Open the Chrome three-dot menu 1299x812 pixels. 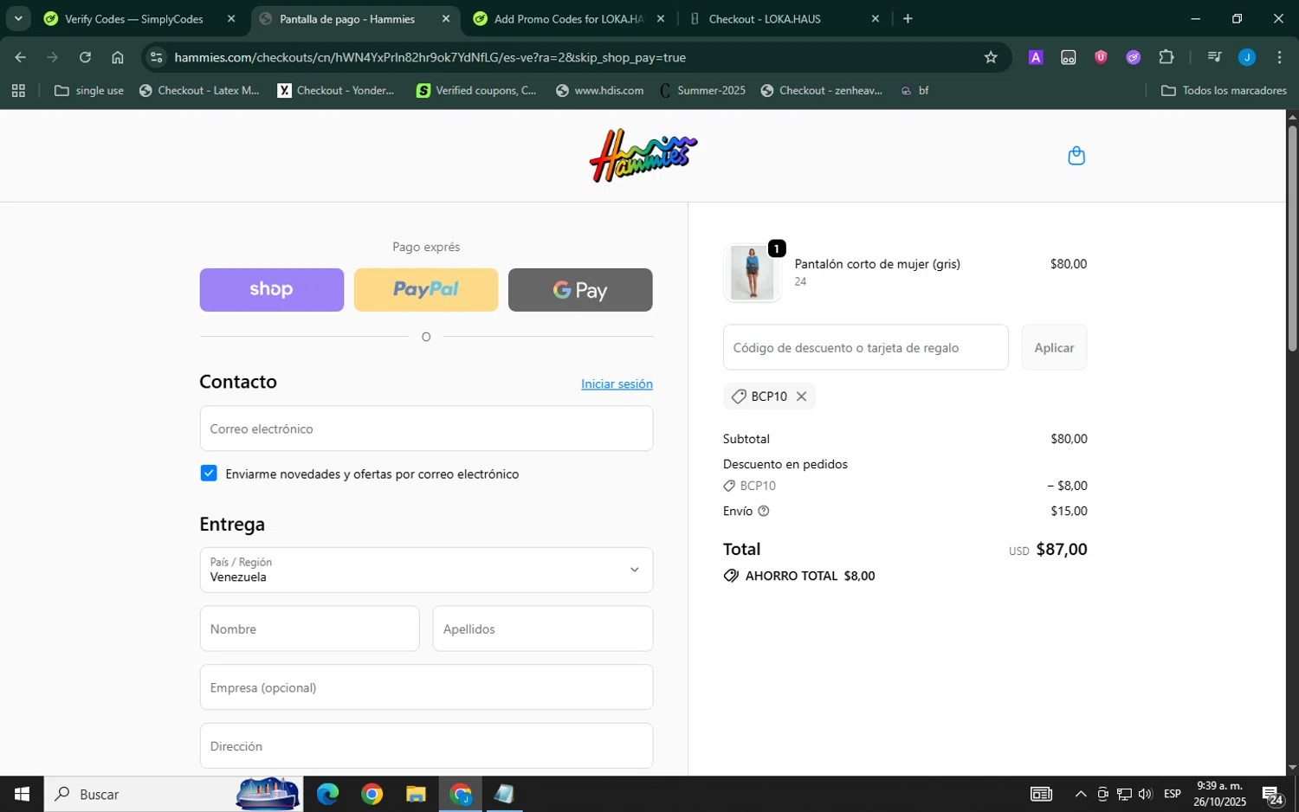[x=1279, y=57]
